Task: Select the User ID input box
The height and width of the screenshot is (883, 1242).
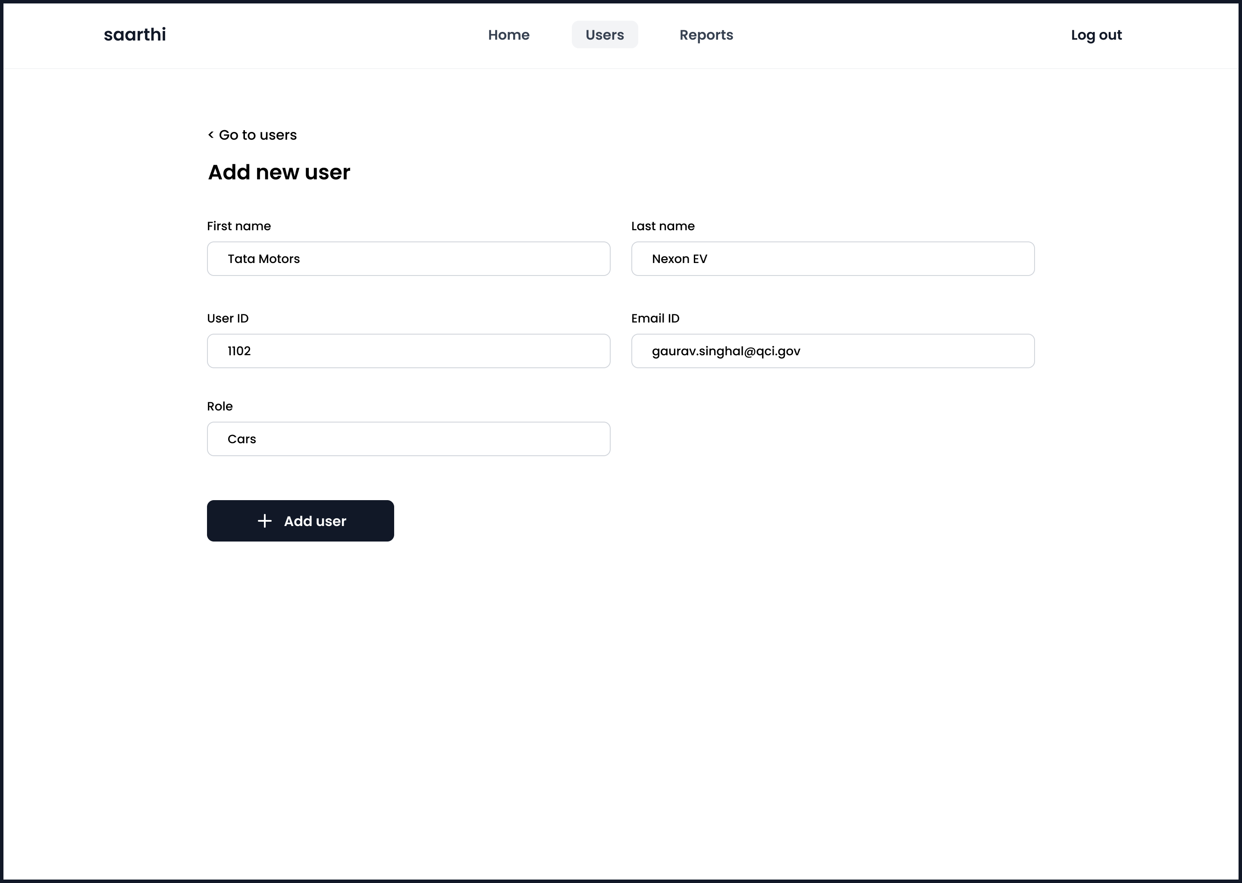Action: point(408,351)
